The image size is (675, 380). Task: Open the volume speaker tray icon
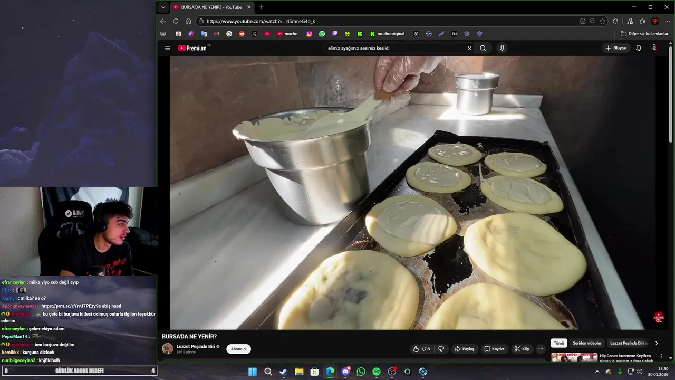(640, 372)
